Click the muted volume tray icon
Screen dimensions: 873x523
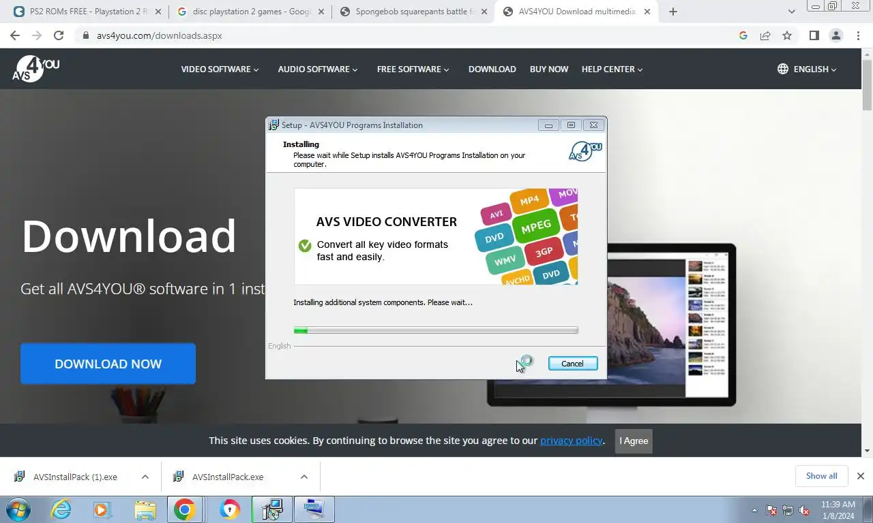coord(804,510)
